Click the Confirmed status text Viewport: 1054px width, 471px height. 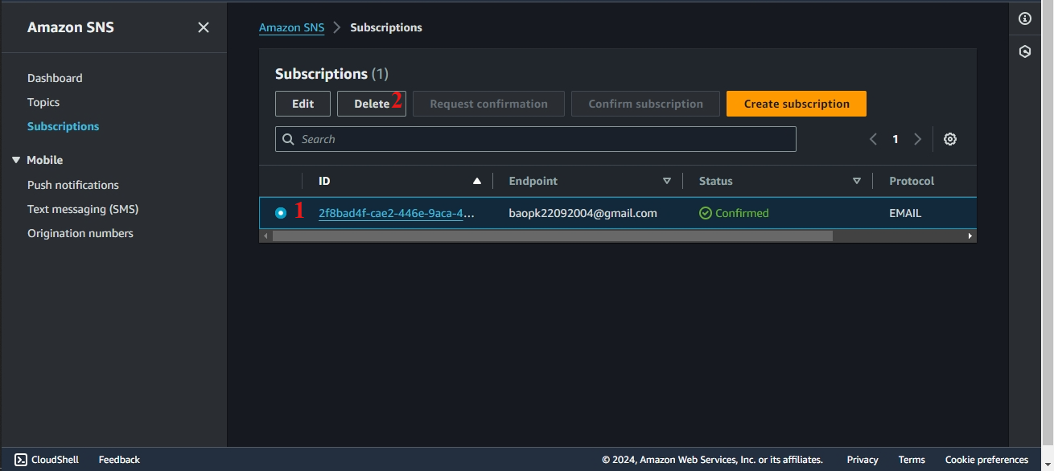(742, 213)
